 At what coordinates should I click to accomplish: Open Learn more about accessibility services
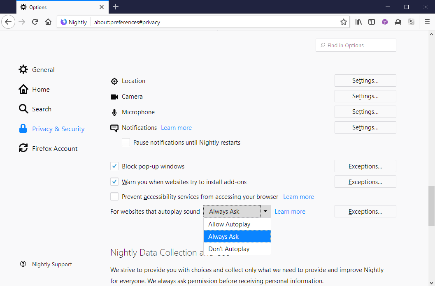[x=298, y=197]
